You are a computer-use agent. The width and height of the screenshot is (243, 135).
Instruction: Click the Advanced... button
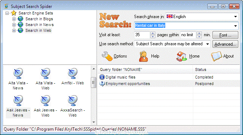coord(225,44)
